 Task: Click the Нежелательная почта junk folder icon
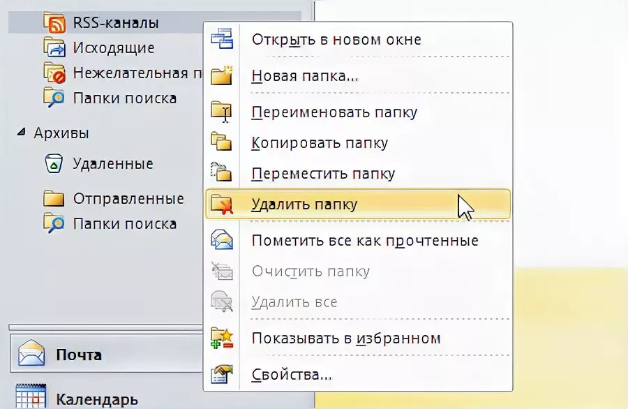coord(54,73)
